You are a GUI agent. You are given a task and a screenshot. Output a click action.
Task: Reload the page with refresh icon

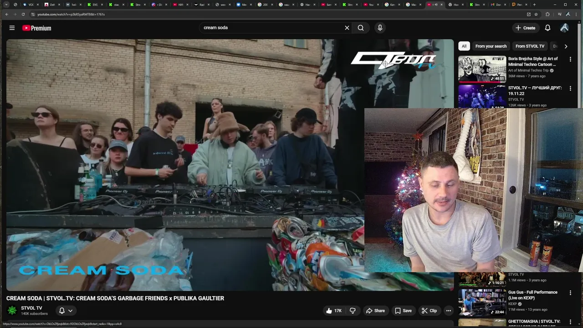click(23, 14)
